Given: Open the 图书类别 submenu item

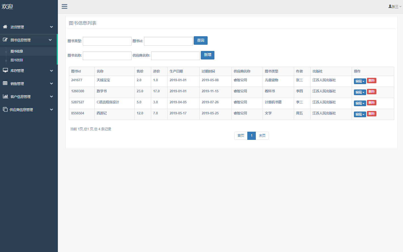Looking at the screenshot, I should coord(17,60).
